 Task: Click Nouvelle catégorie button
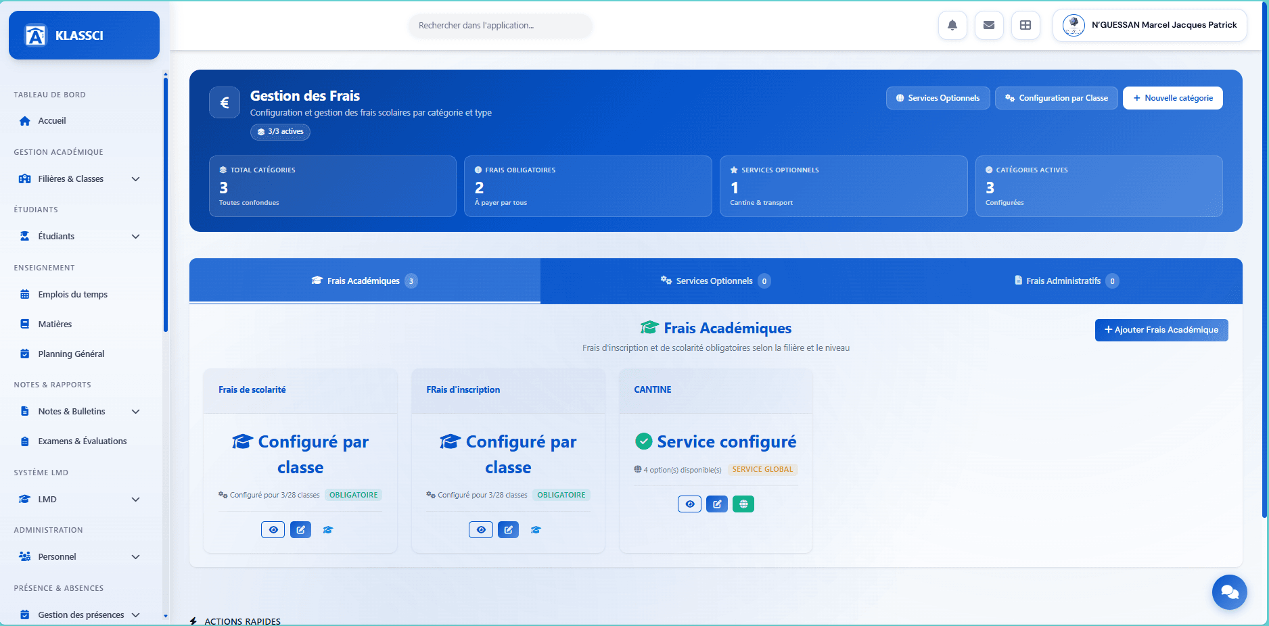point(1172,97)
